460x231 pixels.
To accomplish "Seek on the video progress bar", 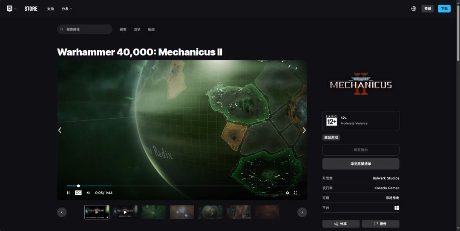I will pyautogui.click(x=182, y=186).
